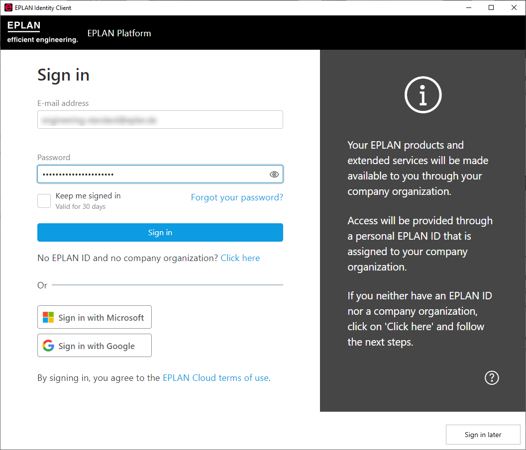
Task: Click the EPLAN efficient engineering logo
Action: coord(42,33)
